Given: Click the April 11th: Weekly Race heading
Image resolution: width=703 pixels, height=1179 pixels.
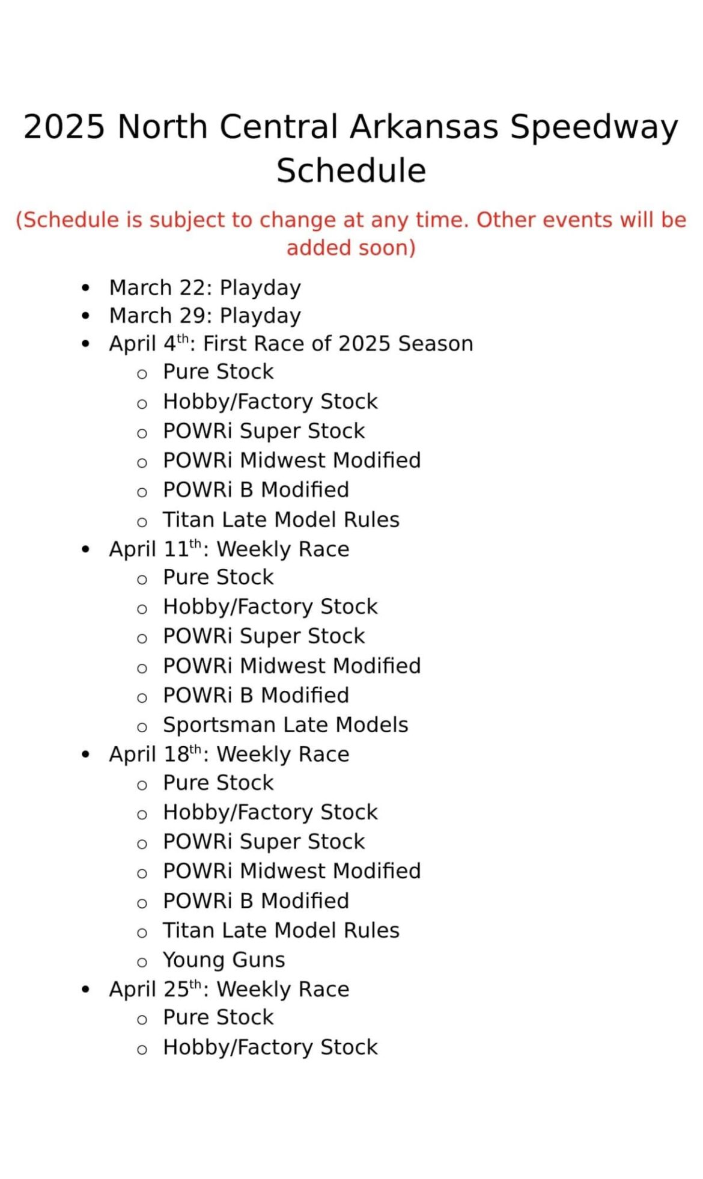Looking at the screenshot, I should point(229,550).
